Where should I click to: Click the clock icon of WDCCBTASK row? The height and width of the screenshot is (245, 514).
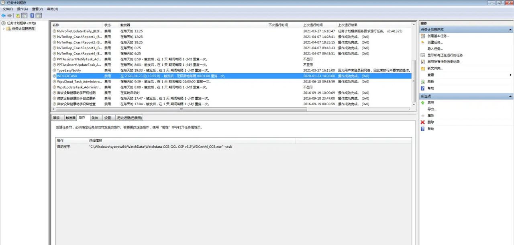(x=55, y=76)
